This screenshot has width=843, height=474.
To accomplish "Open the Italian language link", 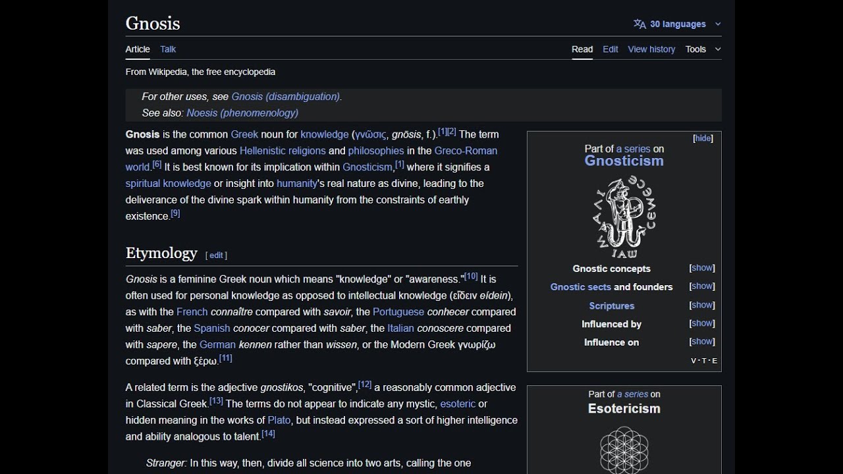I will coord(400,329).
